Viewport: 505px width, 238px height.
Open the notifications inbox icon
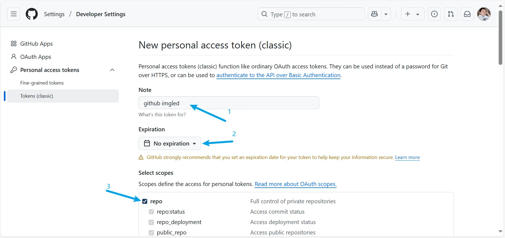(467, 14)
